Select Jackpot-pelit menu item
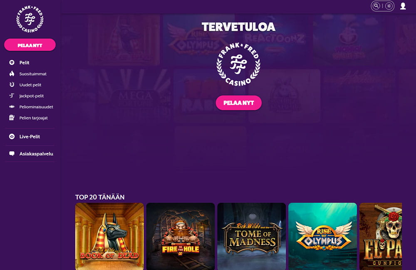 [x=32, y=96]
